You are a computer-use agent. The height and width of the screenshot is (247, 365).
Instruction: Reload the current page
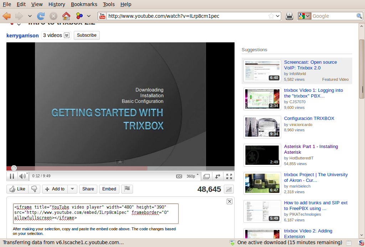41,16
